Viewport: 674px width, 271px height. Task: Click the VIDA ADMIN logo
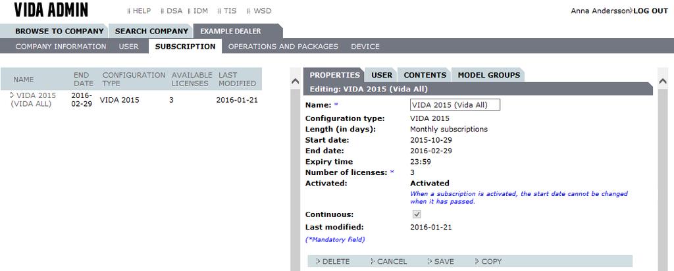tap(51, 11)
